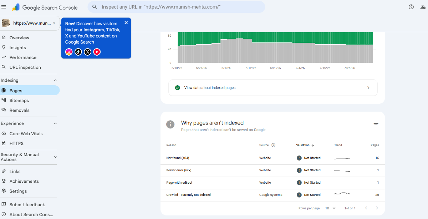This screenshot has width=428, height=219.
Task: Open user settings people icon
Action: 423,7
